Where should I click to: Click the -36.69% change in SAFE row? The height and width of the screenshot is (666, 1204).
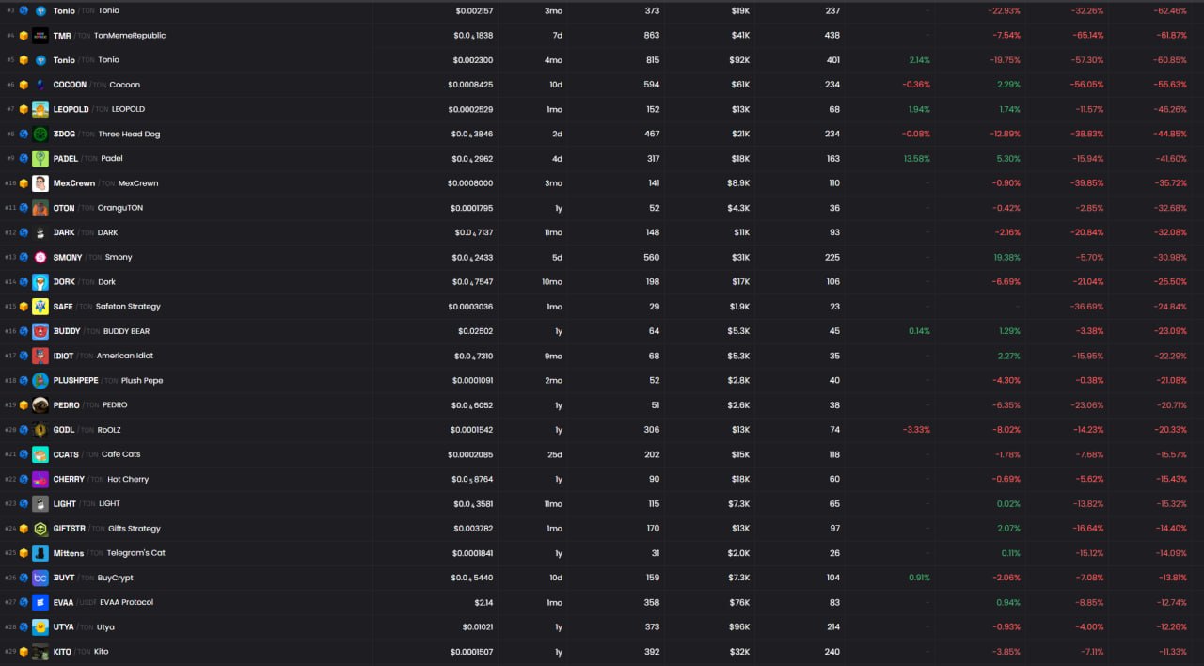coord(1087,307)
